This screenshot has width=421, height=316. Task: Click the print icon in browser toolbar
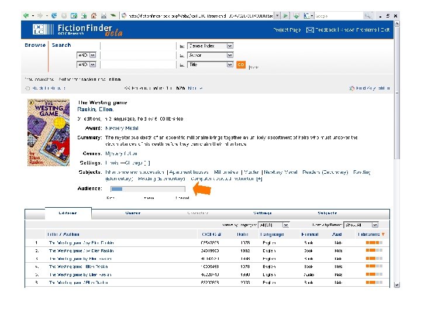pos(103,16)
